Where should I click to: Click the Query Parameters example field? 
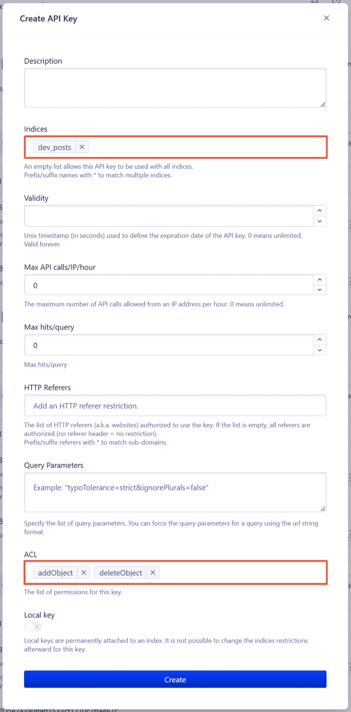[x=175, y=492]
